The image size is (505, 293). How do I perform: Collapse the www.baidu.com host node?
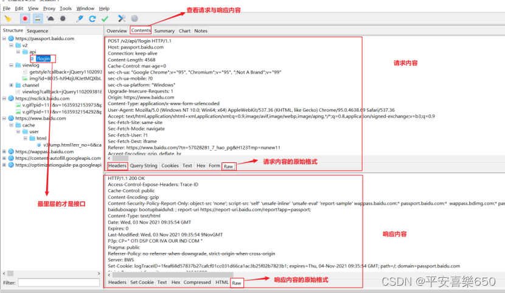[4, 119]
